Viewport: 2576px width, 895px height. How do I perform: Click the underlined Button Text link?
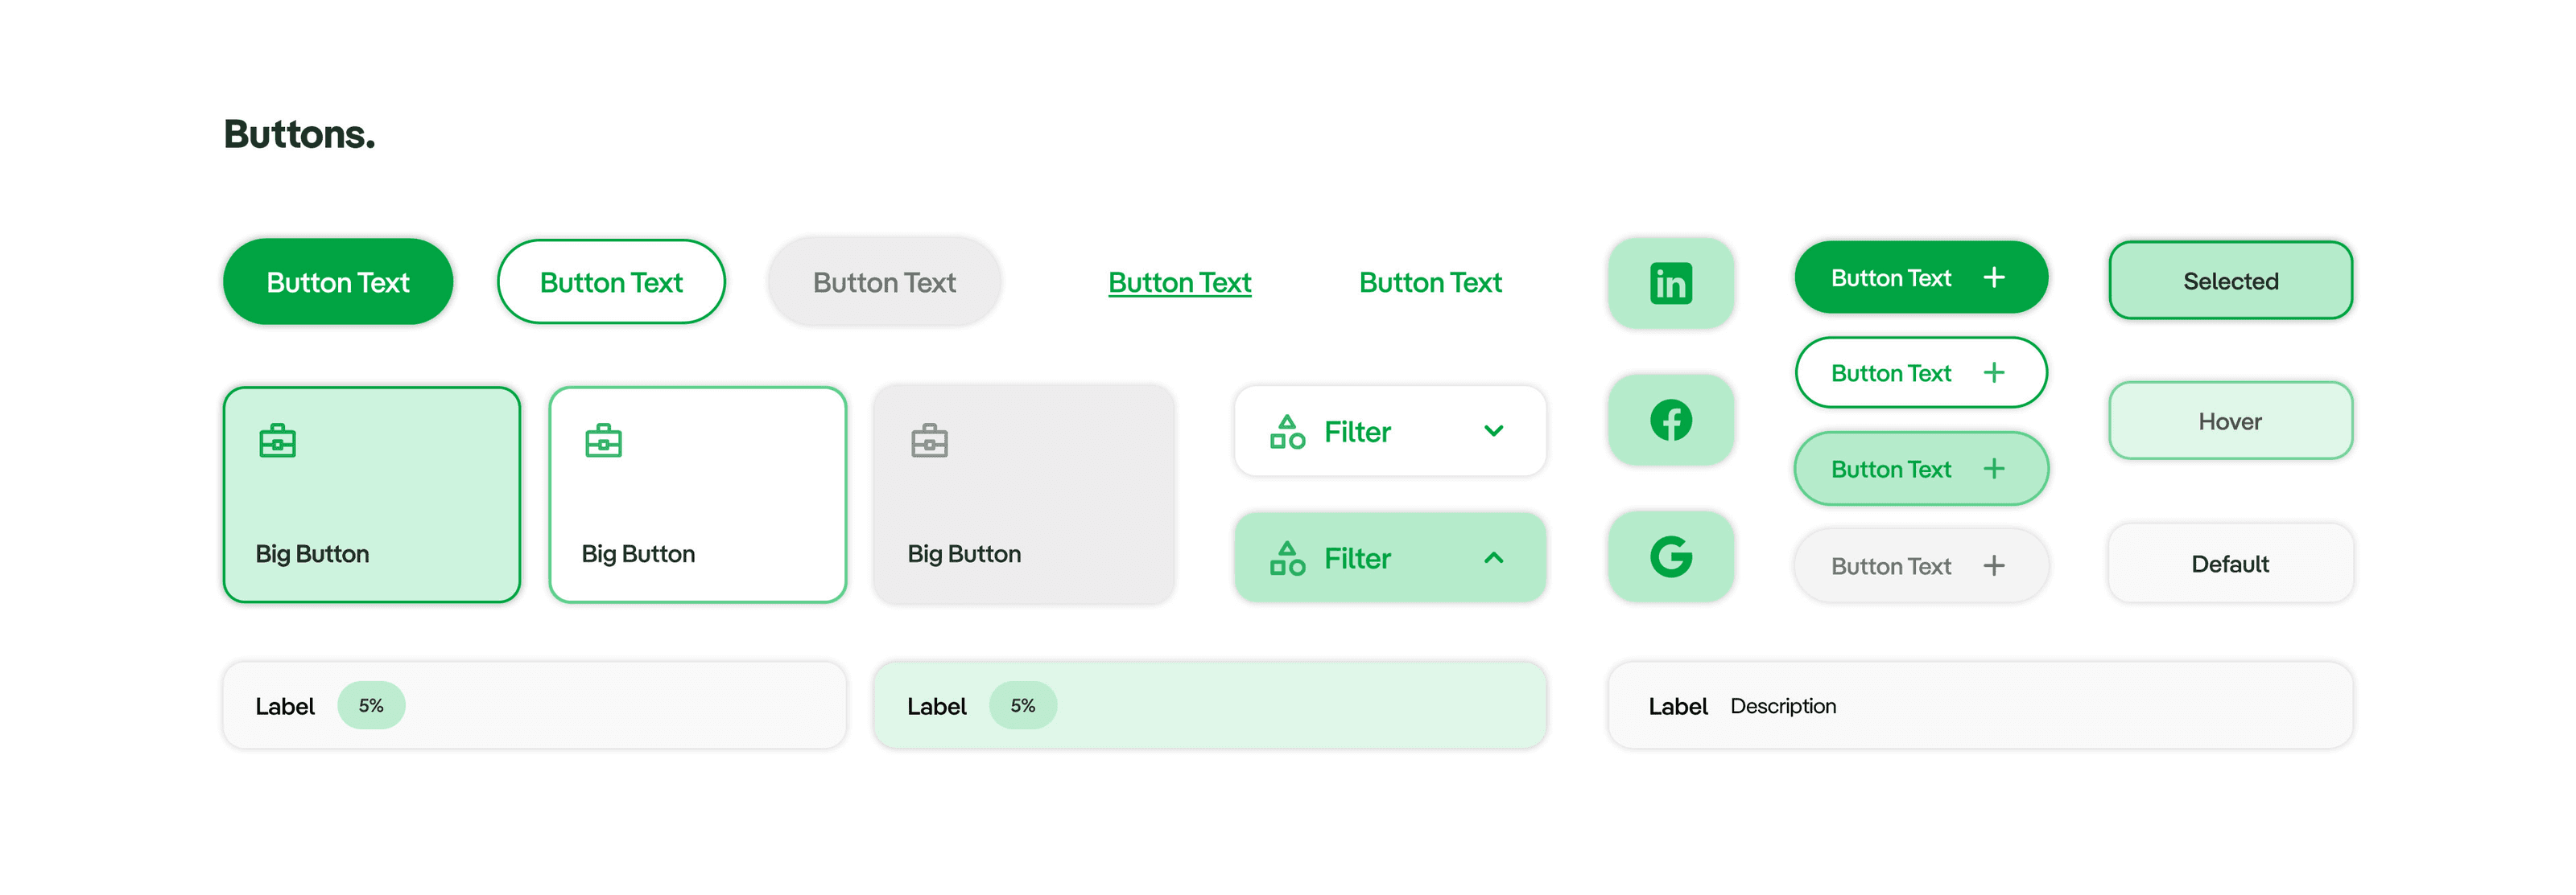[x=1179, y=283]
